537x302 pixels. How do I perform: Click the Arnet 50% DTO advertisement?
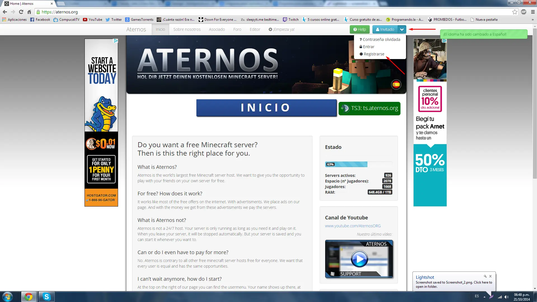click(430, 123)
